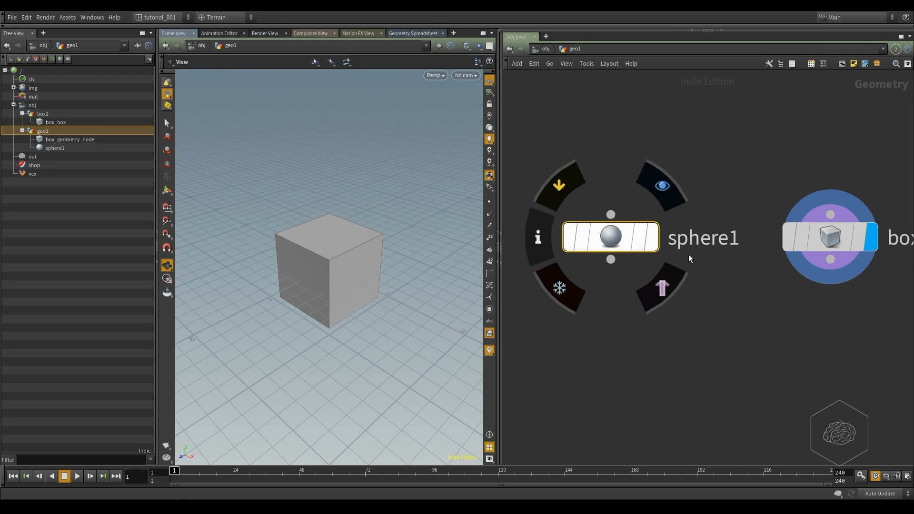
Task: Click the Filter input field in the Tree View
Action: pos(82,460)
